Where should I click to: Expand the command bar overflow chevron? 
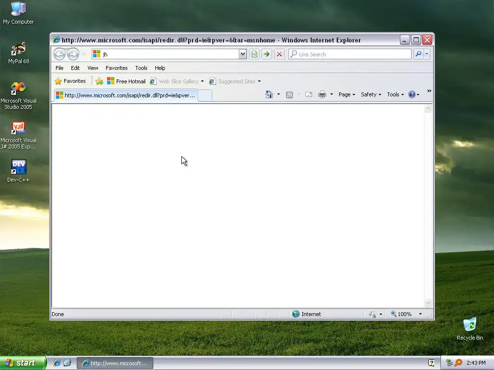coord(429,91)
